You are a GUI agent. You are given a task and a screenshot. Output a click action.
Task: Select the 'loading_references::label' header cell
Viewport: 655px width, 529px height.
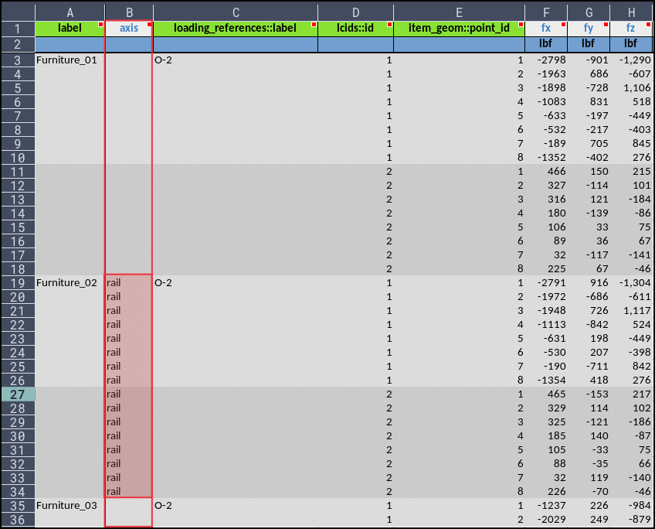[236, 29]
